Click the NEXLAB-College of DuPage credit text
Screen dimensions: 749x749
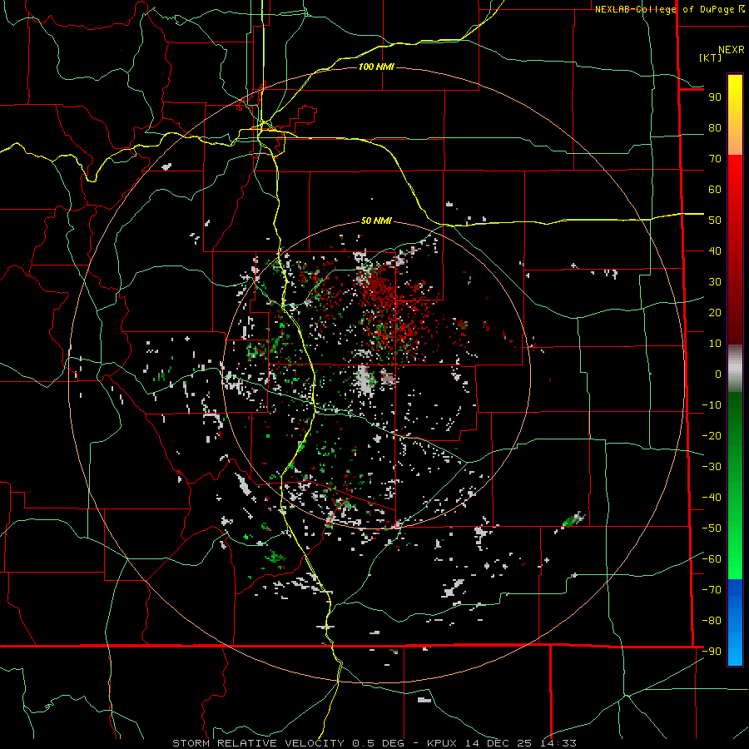[x=670, y=9]
